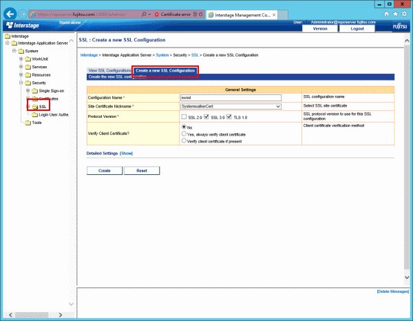
Task: Collapse the Security tree node
Action: point(21,83)
